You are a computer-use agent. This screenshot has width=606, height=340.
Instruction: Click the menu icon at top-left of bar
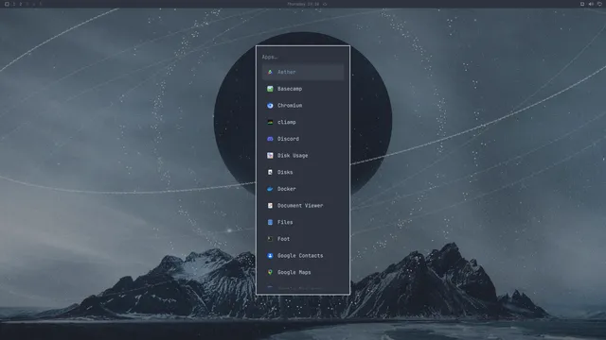(x=7, y=4)
